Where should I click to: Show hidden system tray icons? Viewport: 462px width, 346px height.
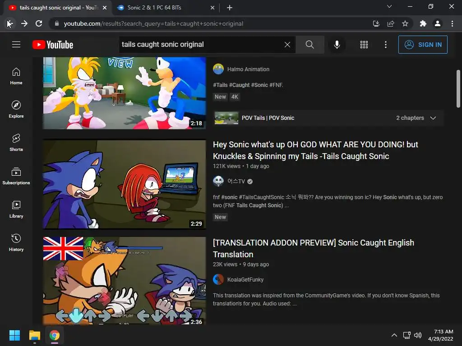pyautogui.click(x=394, y=335)
